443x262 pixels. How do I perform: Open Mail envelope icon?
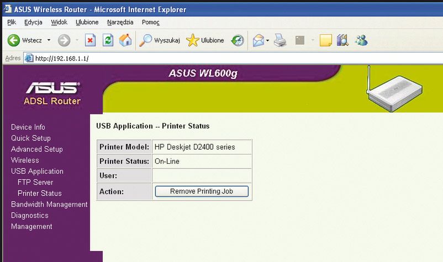(258, 41)
